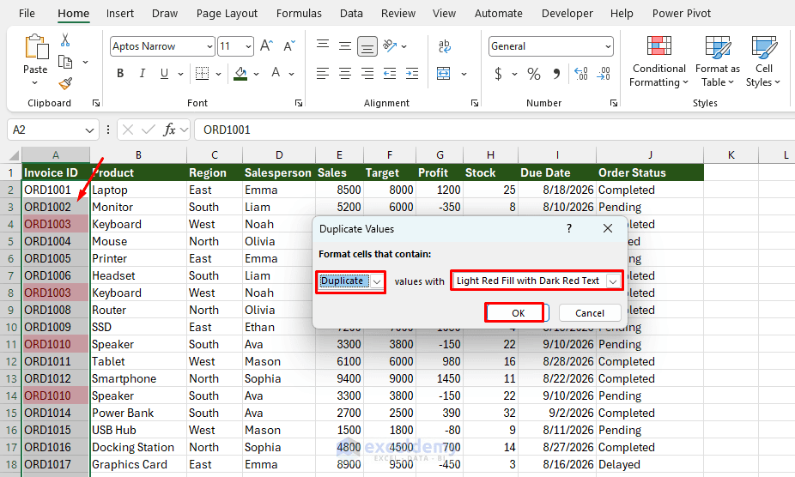The height and width of the screenshot is (477, 795).
Task: Switch to the Formulas tab
Action: (x=299, y=13)
